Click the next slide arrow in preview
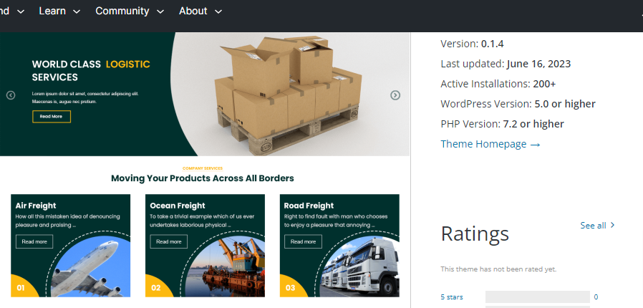643x308 pixels. coord(395,95)
